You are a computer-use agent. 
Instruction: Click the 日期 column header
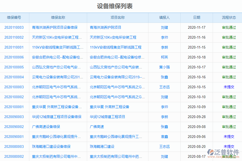point(197,17)
